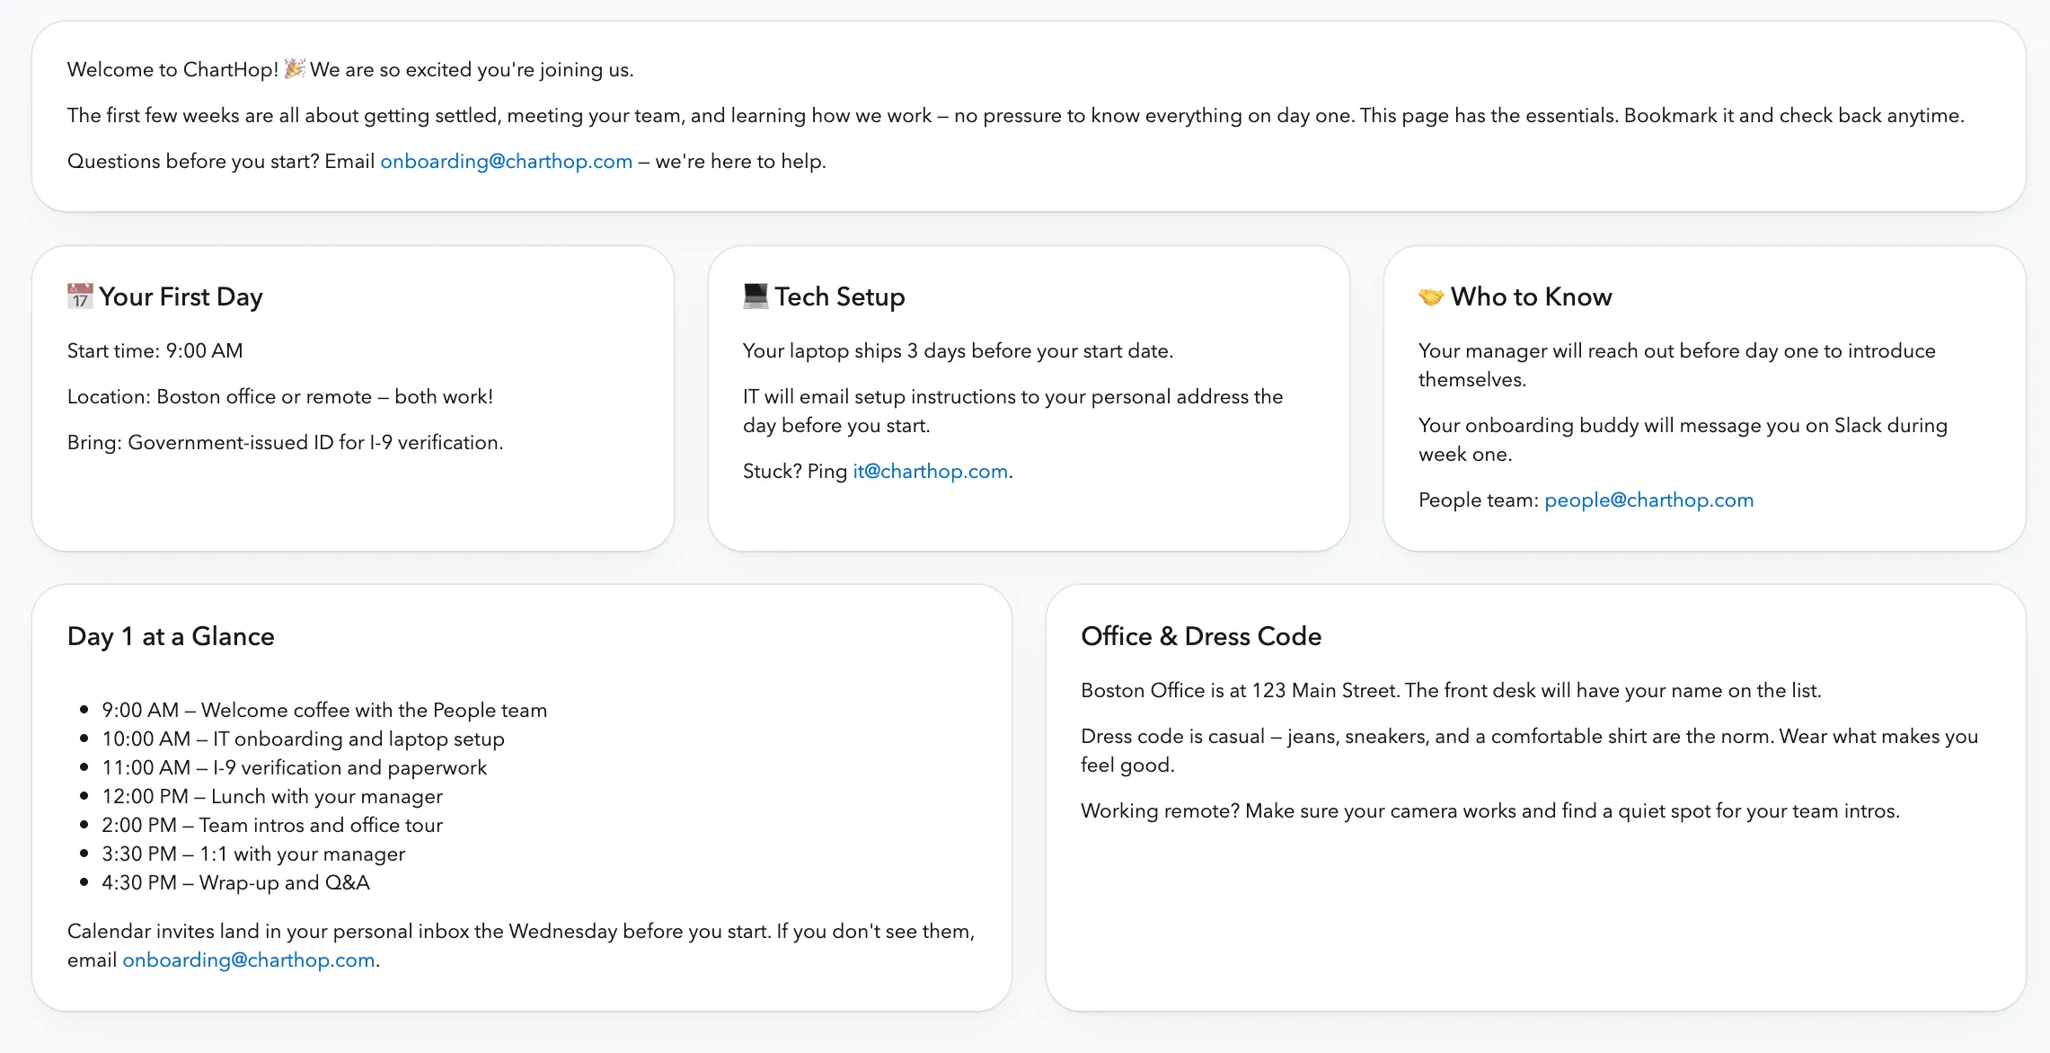Click the "Working remote?" paragraph

click(x=1490, y=810)
